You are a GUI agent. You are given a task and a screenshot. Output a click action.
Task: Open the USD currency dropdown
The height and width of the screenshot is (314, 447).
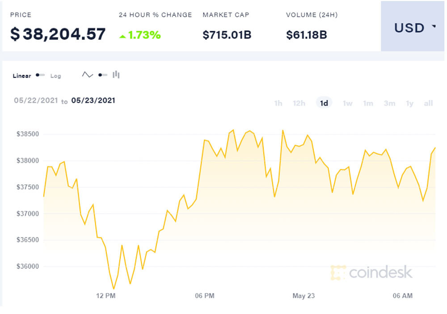pos(413,28)
